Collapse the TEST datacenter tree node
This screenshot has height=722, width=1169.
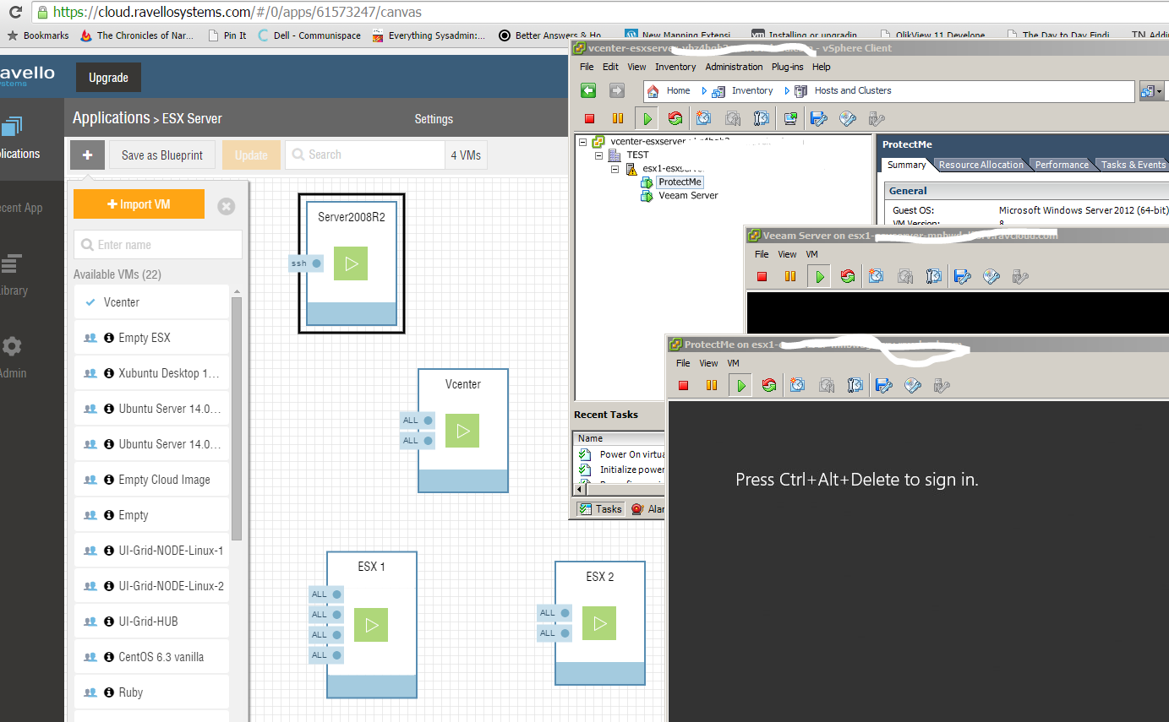pos(598,155)
